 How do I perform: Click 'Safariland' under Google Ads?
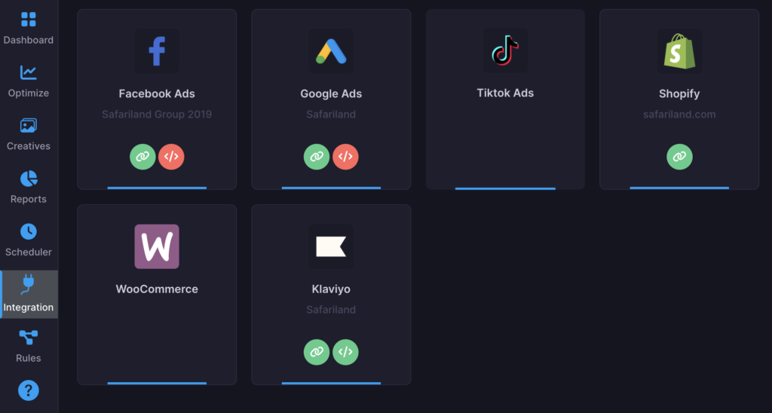coord(331,115)
